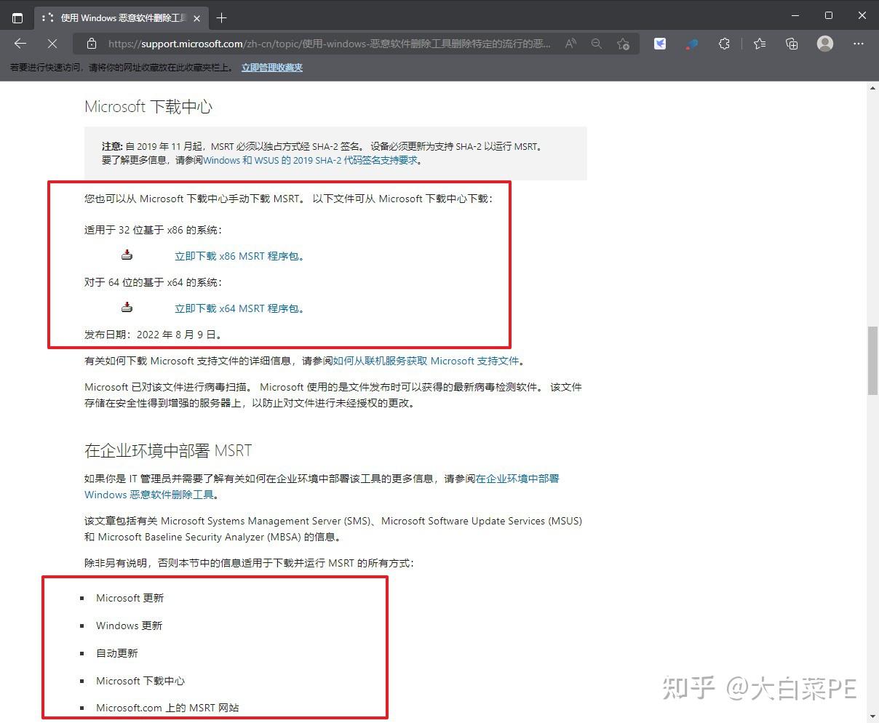Screen dimensions: 879x723
Task: Click the x64 download package icon
Action: click(127, 307)
